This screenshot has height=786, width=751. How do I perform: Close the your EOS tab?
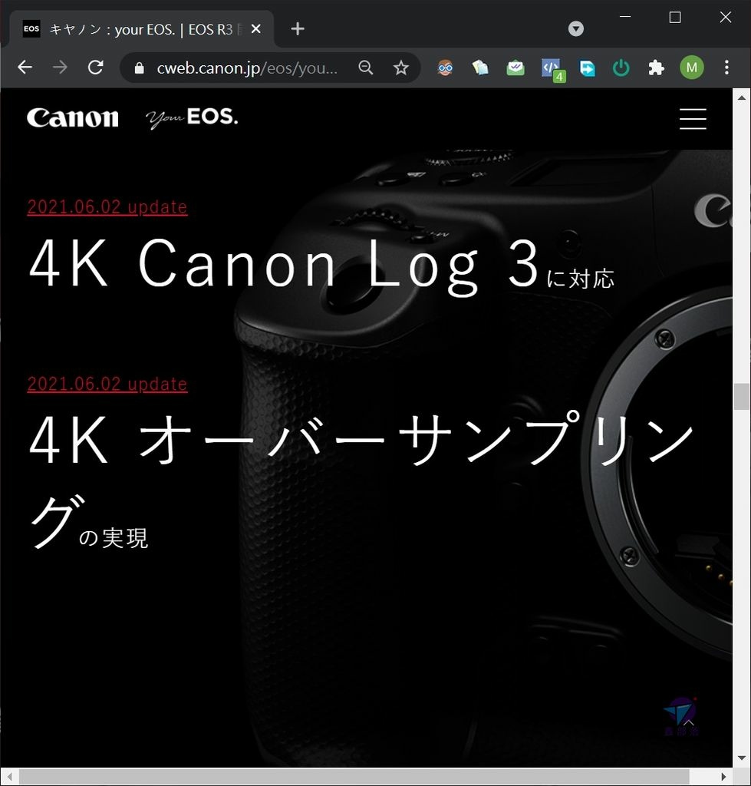point(255,29)
